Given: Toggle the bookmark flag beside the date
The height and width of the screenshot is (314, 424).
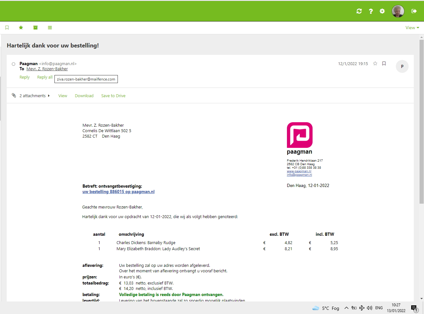Looking at the screenshot, I should [384, 64].
